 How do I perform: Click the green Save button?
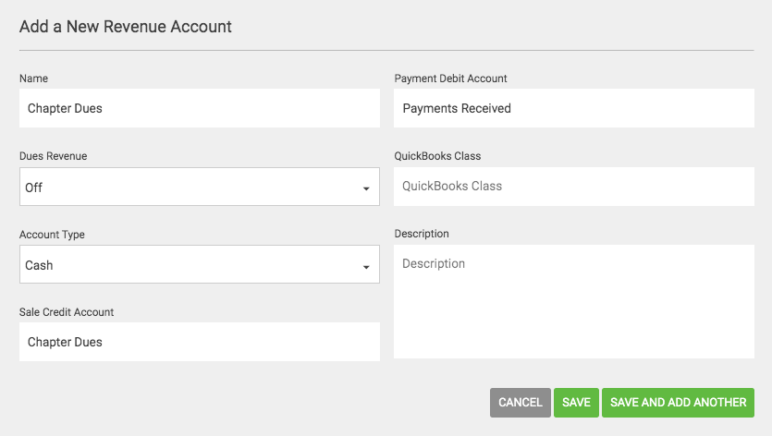pos(576,403)
